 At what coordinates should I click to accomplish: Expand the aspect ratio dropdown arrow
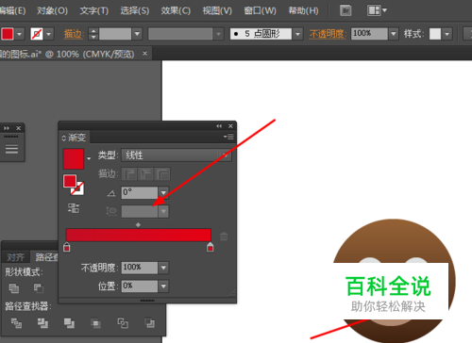tap(163, 211)
